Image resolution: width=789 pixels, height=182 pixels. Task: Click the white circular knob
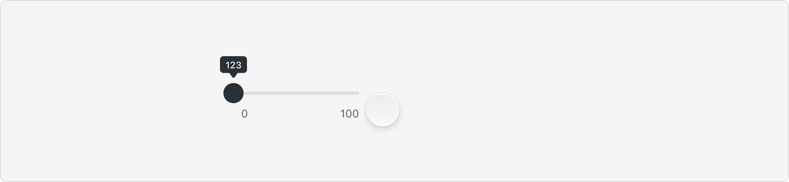(x=382, y=110)
